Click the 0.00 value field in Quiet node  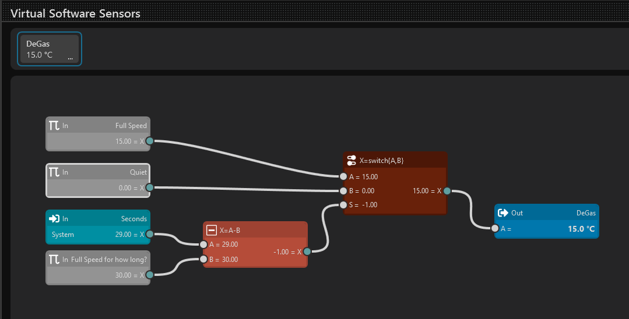click(125, 187)
